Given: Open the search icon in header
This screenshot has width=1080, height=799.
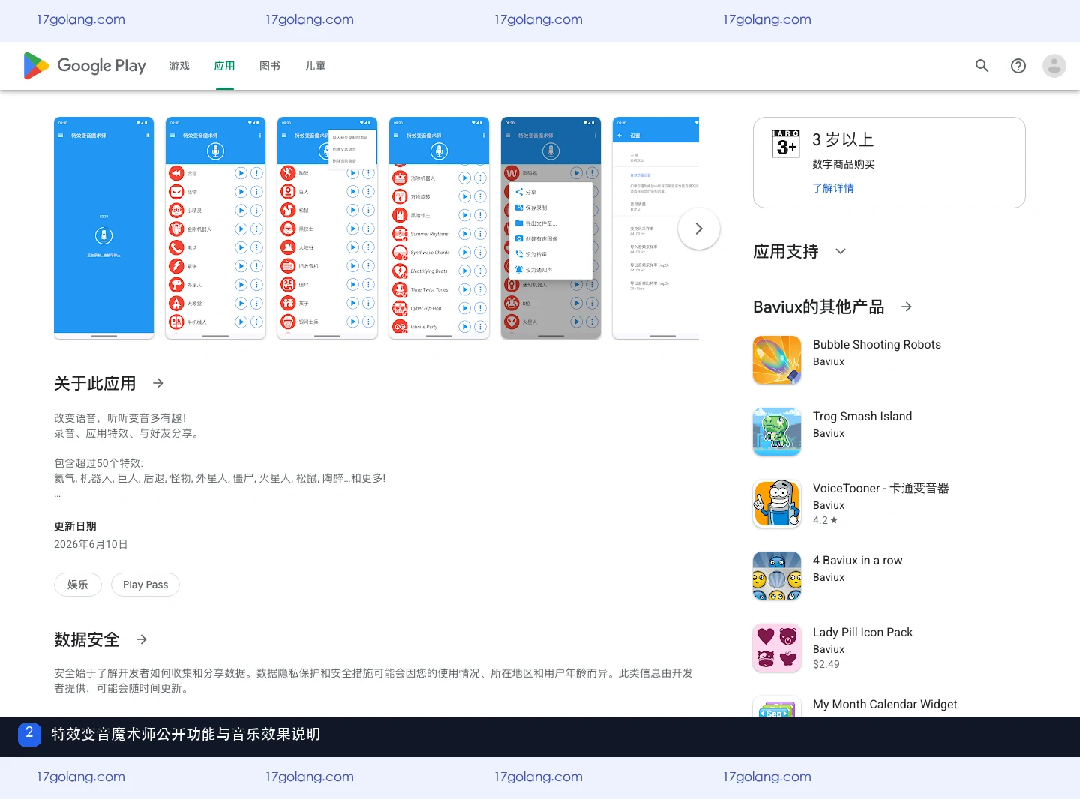Looking at the screenshot, I should 982,66.
